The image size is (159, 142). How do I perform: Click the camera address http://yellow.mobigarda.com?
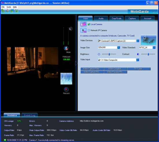pyautogui.click(x=92, y=121)
